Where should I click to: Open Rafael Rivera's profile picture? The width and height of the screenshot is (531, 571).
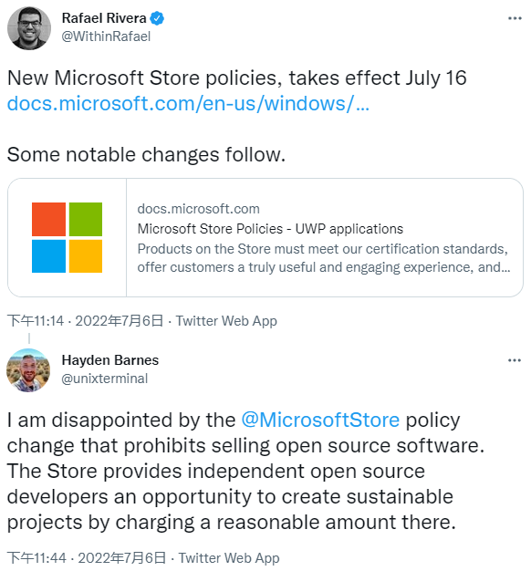coord(29,28)
